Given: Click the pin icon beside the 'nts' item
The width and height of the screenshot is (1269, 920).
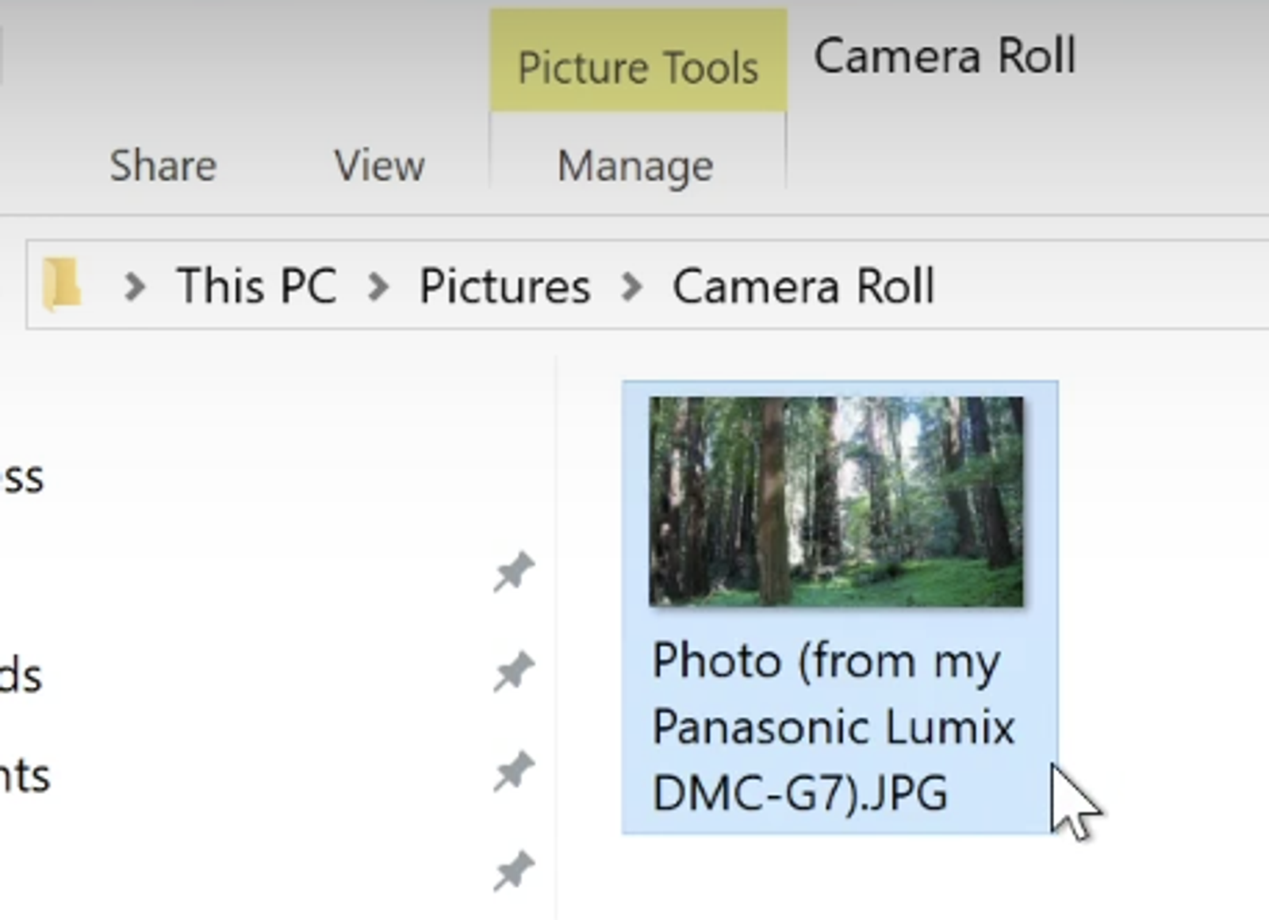Looking at the screenshot, I should [514, 772].
